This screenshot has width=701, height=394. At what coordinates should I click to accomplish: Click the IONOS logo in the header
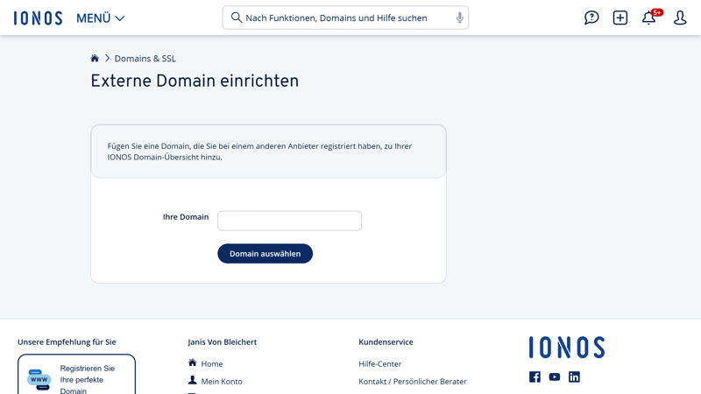click(38, 18)
